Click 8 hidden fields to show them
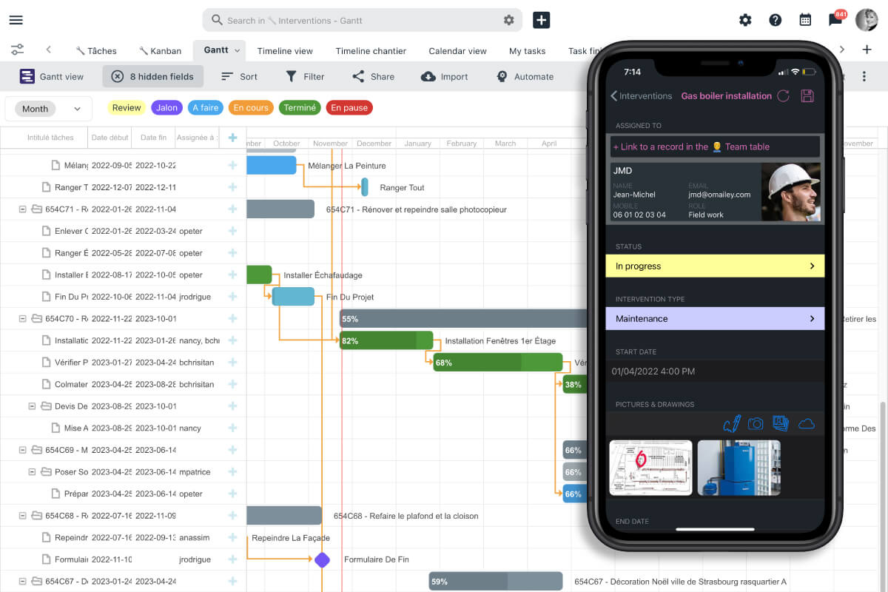The height and width of the screenshot is (592, 888). 152,76
